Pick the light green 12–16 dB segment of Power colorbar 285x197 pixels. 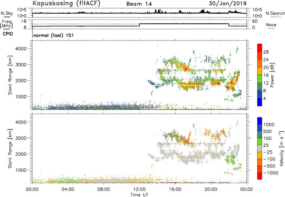(x=260, y=79)
